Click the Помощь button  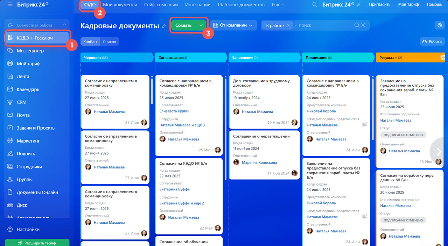434,5
